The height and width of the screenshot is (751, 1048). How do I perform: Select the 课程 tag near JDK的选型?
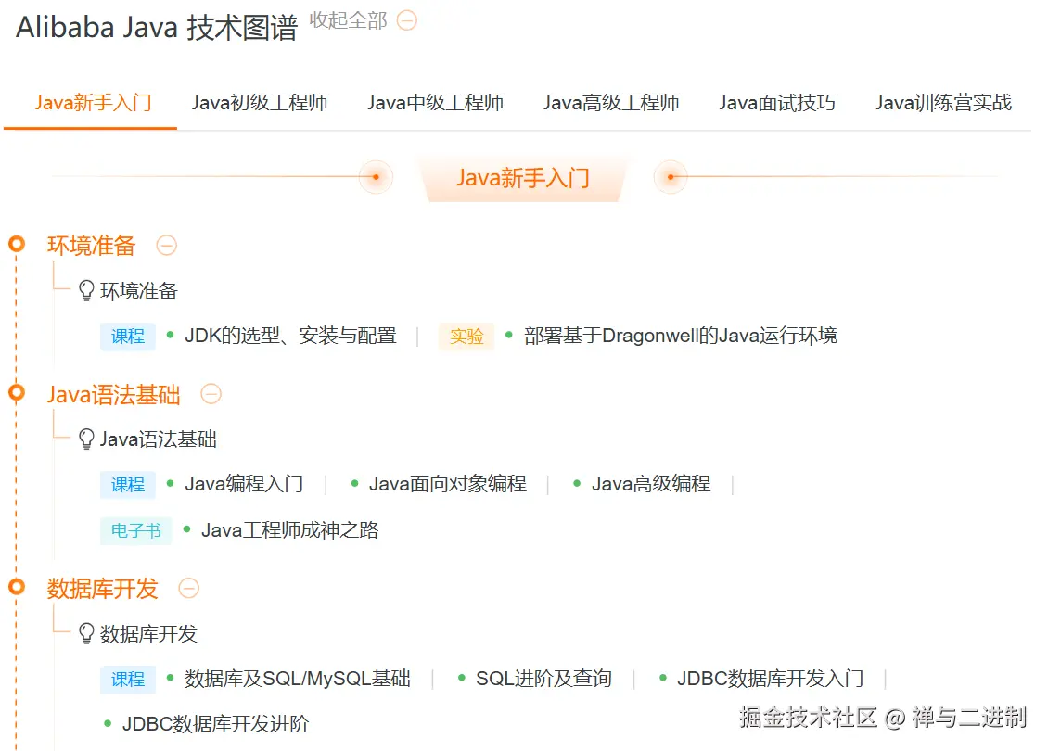(127, 337)
